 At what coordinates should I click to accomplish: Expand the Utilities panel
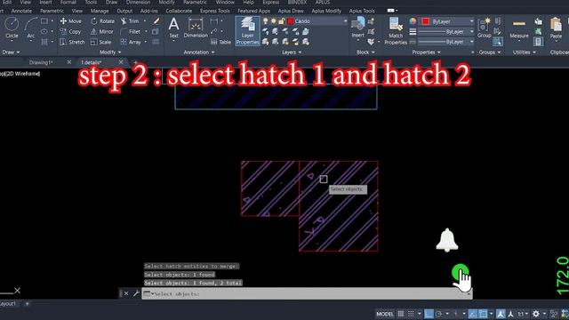[524, 52]
